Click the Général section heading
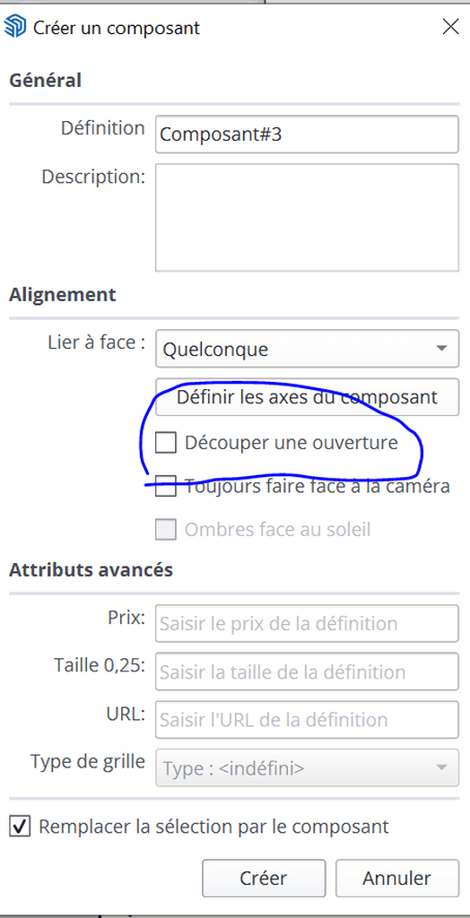470x918 pixels. click(45, 80)
